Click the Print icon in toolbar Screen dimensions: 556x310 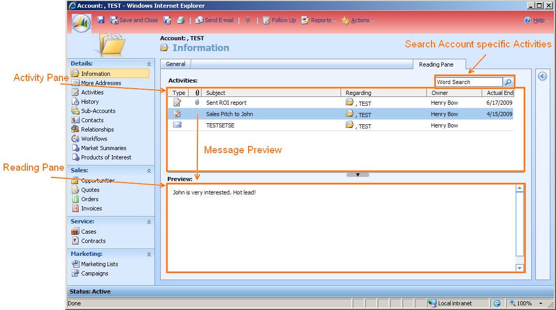click(x=181, y=20)
